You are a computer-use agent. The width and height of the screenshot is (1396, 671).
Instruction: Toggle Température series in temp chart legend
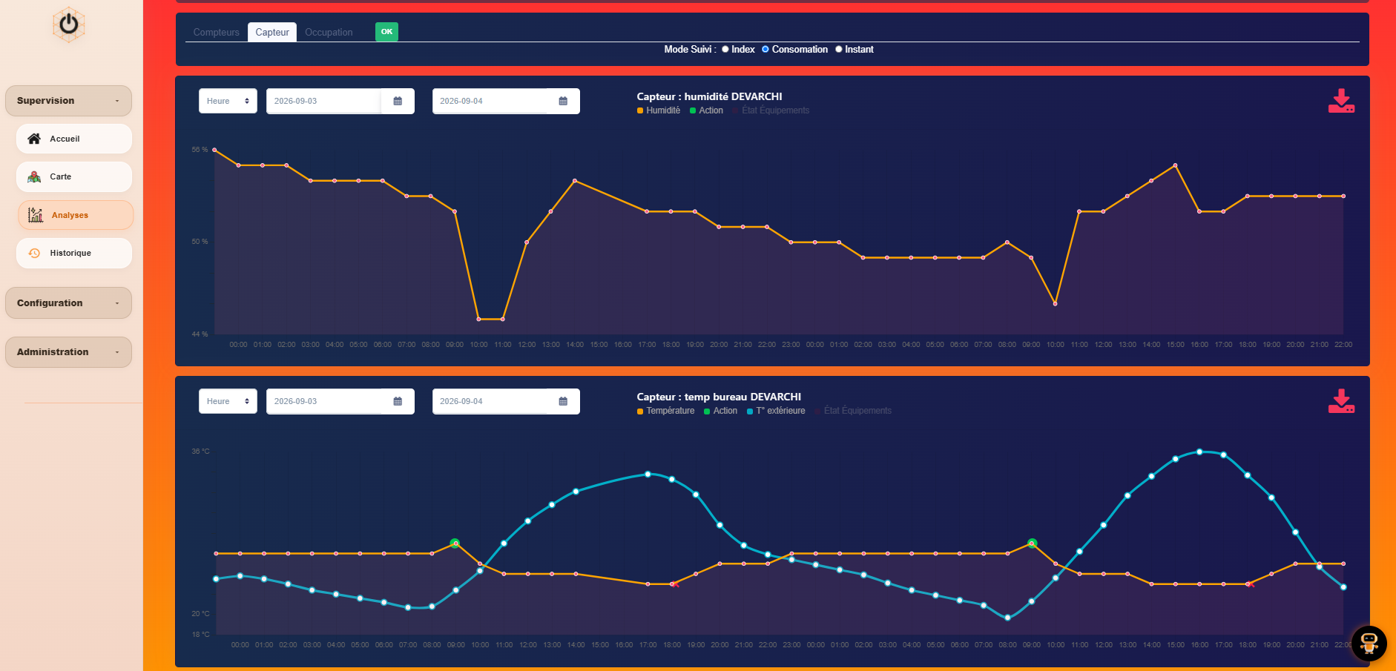click(666, 411)
